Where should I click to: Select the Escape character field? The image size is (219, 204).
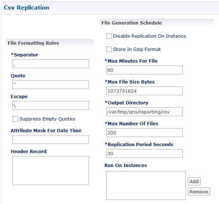point(51,105)
